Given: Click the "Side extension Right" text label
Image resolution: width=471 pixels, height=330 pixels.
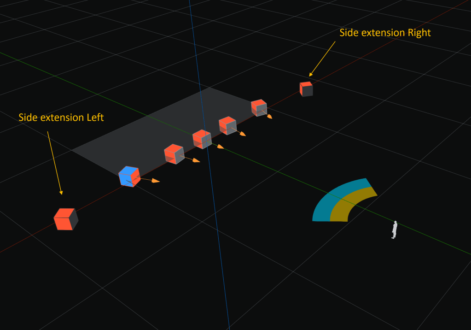Looking at the screenshot, I should pos(385,33).
